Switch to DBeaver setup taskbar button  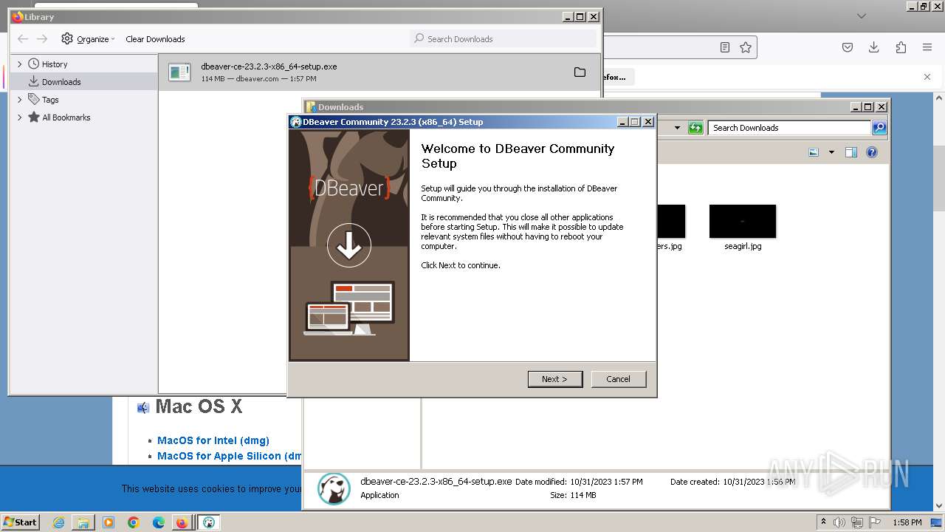coord(209,522)
